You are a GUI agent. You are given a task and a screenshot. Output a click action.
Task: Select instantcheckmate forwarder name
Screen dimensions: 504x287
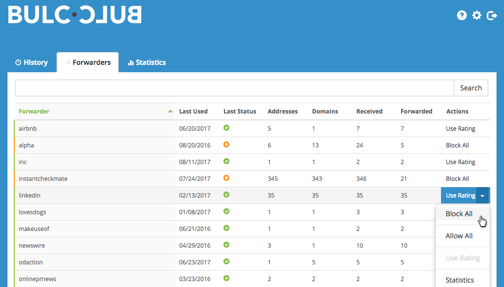click(x=43, y=179)
